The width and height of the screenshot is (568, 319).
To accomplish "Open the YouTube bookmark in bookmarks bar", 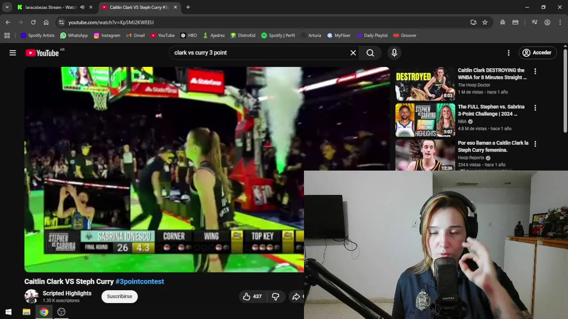I will click(x=162, y=35).
